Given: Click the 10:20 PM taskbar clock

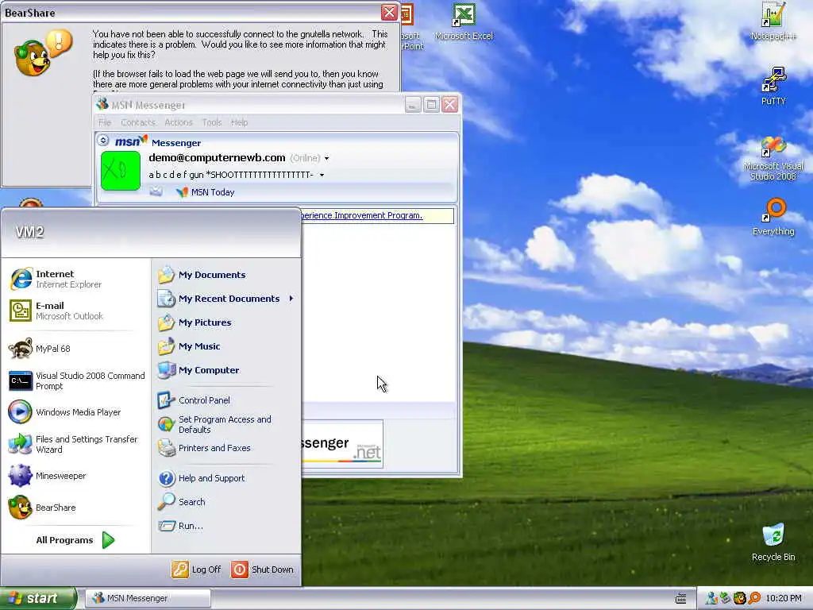Looking at the screenshot, I should 784,598.
